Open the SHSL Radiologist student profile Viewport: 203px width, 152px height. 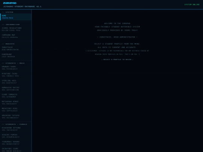tap(16, 102)
